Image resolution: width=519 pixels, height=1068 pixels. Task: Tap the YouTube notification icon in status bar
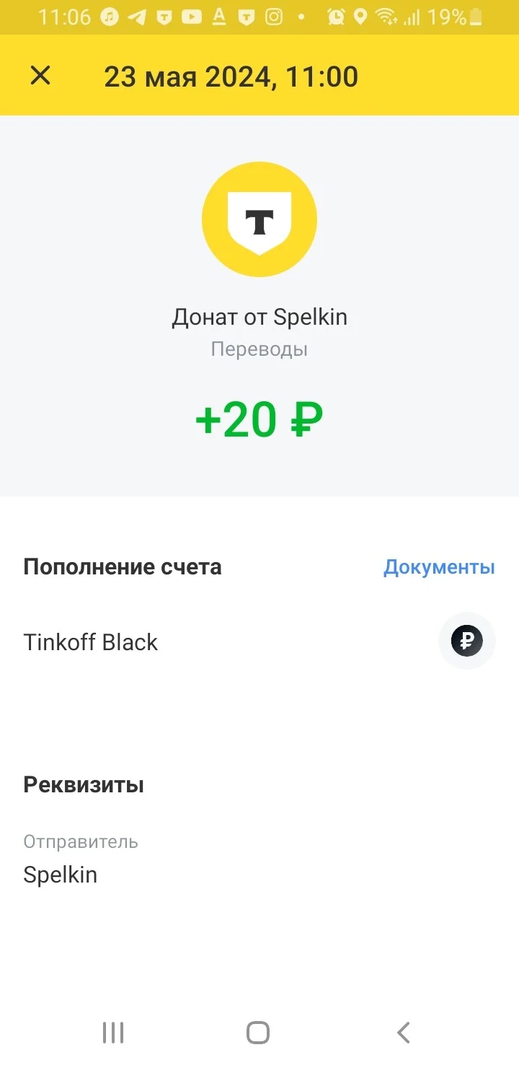[192, 17]
